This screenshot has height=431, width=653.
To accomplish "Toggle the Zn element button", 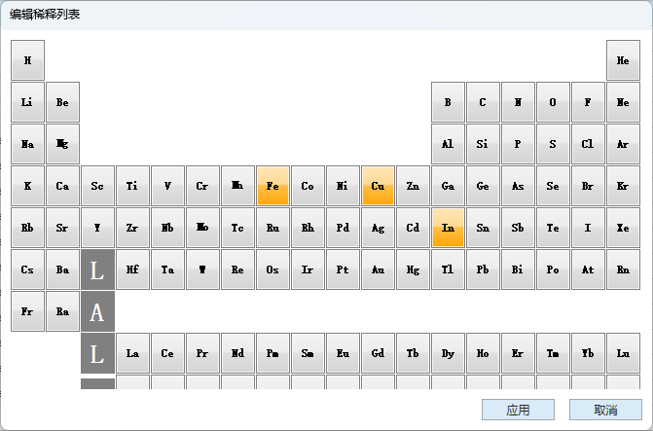I will 413,186.
